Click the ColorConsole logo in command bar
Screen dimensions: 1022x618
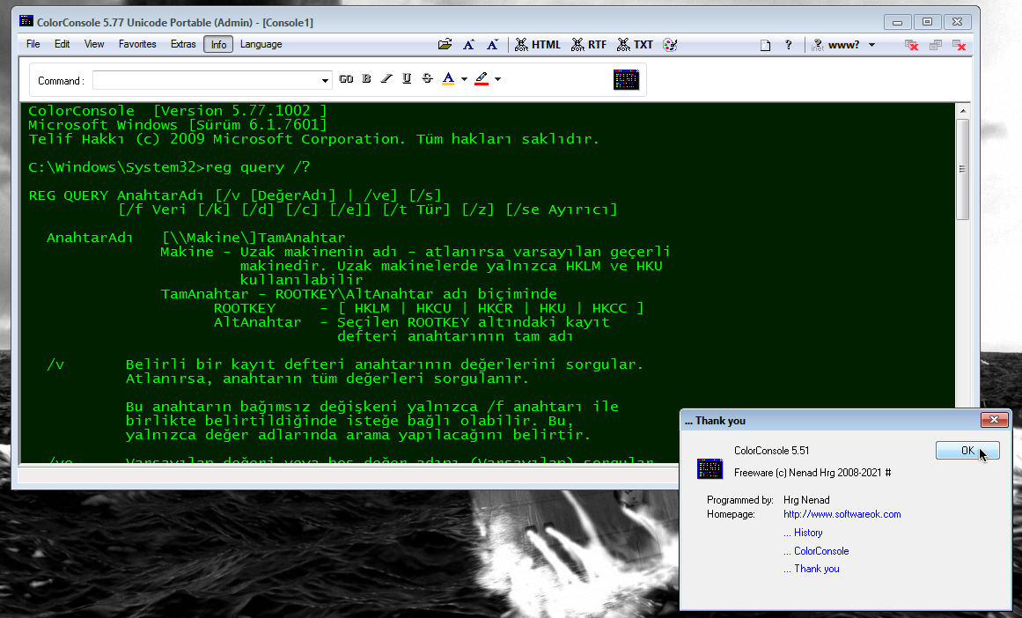(626, 79)
